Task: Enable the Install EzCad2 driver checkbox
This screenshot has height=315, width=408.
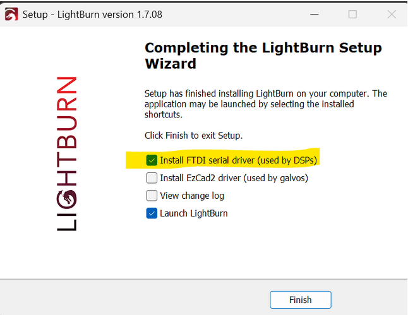Action: [152, 178]
